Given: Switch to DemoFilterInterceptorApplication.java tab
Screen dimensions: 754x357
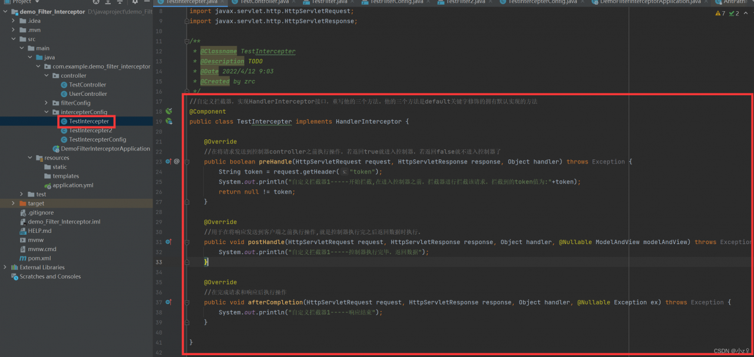Looking at the screenshot, I should [x=650, y=2].
